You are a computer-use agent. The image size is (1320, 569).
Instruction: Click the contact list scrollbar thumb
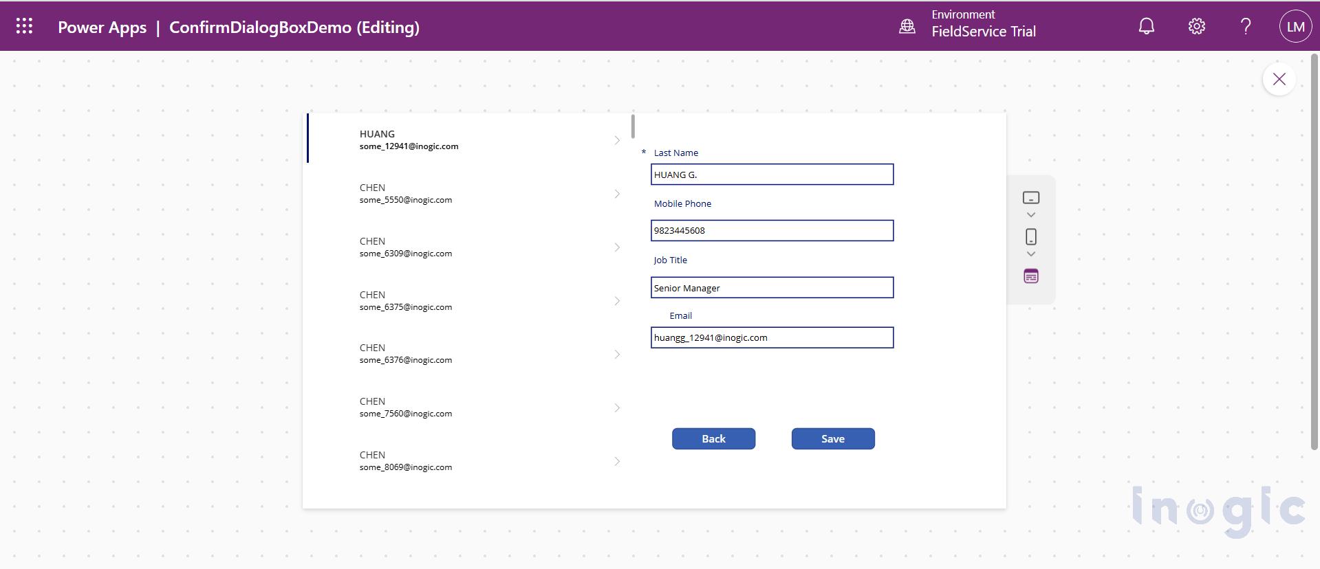[x=633, y=126]
